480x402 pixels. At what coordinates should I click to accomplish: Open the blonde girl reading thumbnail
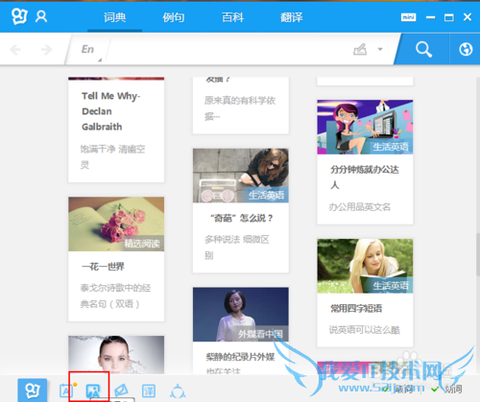tap(365, 266)
